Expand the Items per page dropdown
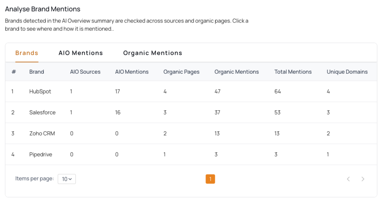 coord(67,179)
